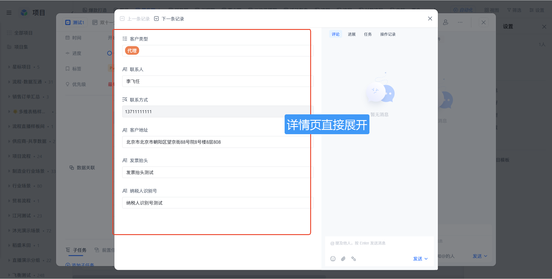The height and width of the screenshot is (279, 552).
Task: Go to the next record (下一条记录)
Action: tap(169, 19)
